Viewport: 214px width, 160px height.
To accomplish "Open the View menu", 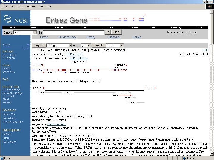I will pyautogui.click(x=20, y=7).
